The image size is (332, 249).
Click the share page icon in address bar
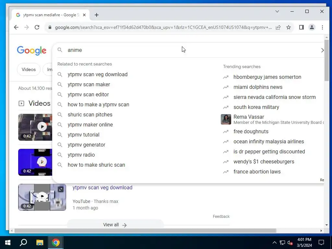click(278, 27)
